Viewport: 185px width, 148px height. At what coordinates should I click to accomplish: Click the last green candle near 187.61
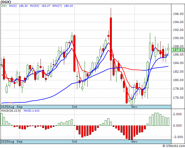coord(168,49)
